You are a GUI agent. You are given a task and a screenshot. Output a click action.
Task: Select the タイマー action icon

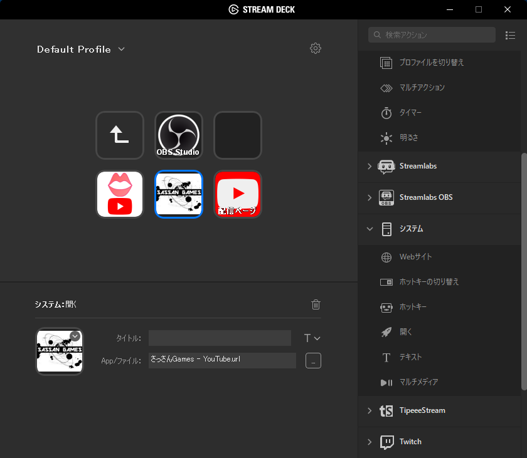[x=387, y=113]
